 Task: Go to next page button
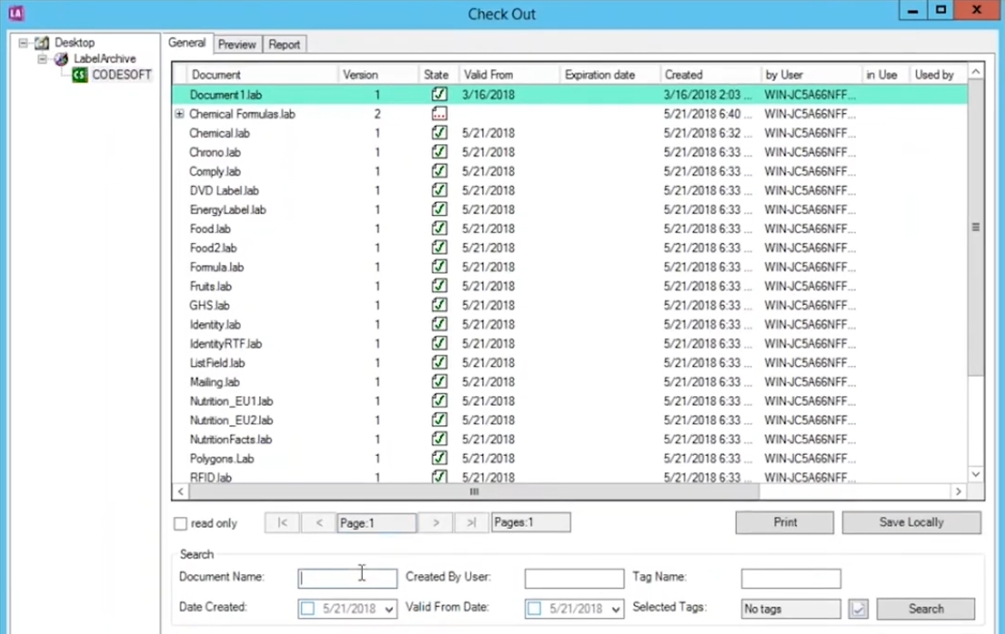[436, 522]
